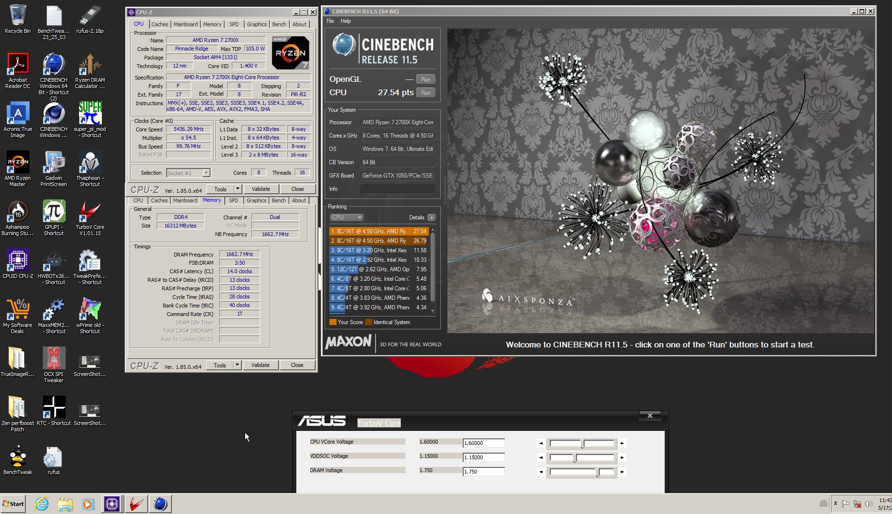Open RTC shortcut icon

[53, 410]
